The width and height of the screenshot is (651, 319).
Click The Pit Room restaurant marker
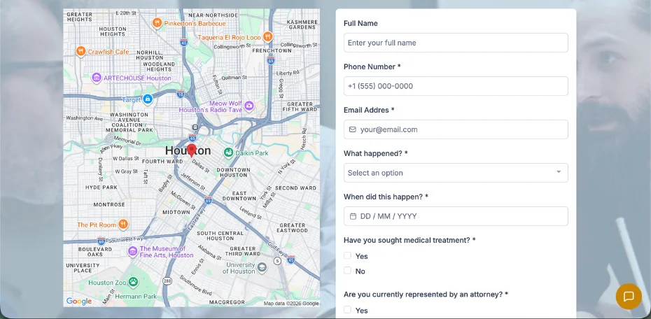(x=123, y=225)
